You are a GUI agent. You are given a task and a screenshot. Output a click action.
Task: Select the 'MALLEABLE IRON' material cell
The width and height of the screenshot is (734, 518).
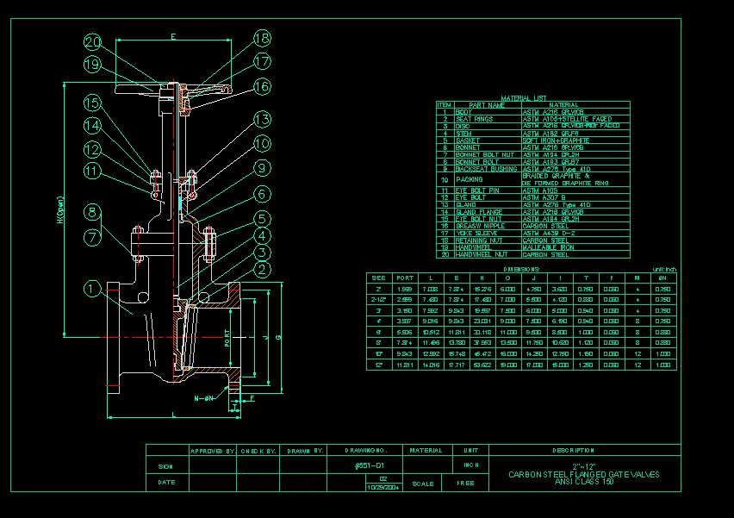pyautogui.click(x=548, y=247)
